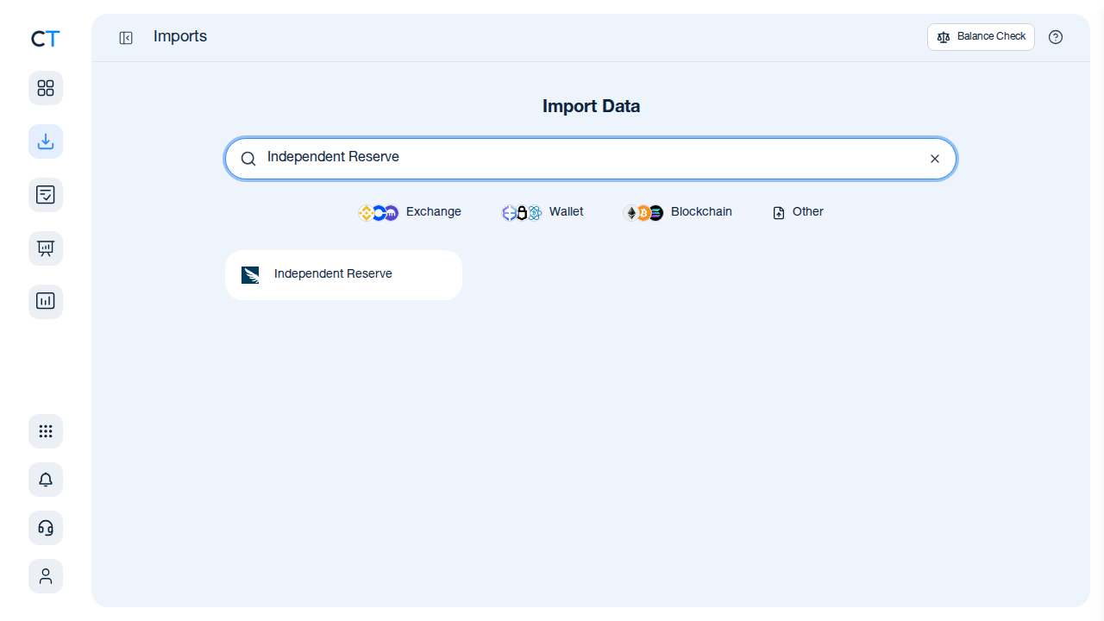Filter by Exchange category
The width and height of the screenshot is (1104, 621).
(x=411, y=212)
